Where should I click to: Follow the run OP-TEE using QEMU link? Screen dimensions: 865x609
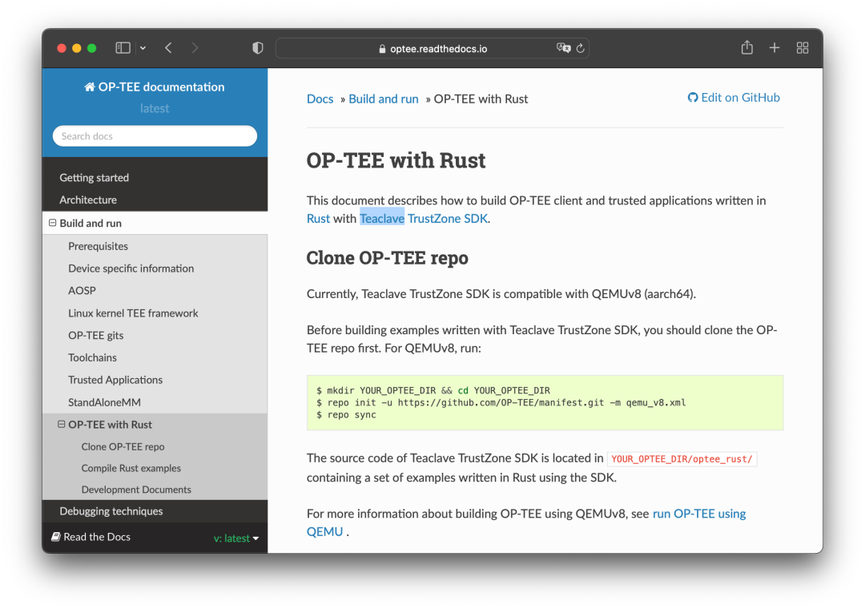699,514
